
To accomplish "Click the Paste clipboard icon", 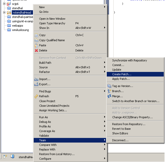I will [x=36, y=45].
